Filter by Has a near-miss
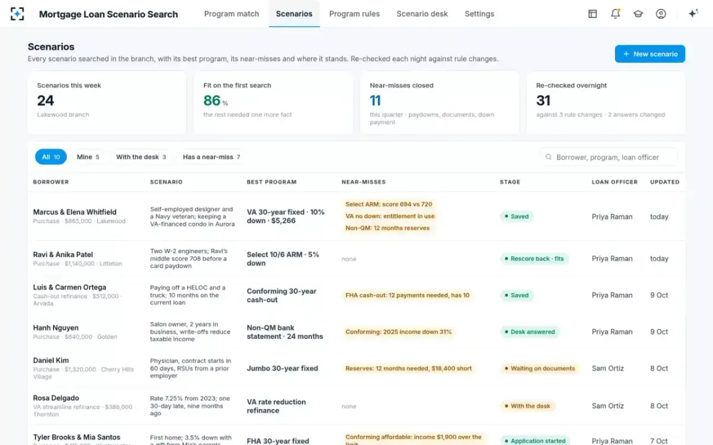 pyautogui.click(x=212, y=157)
